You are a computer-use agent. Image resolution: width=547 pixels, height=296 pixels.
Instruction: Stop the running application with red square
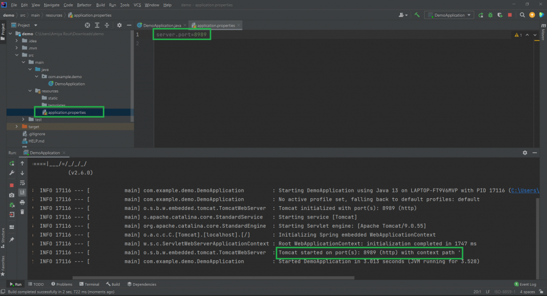pyautogui.click(x=12, y=185)
